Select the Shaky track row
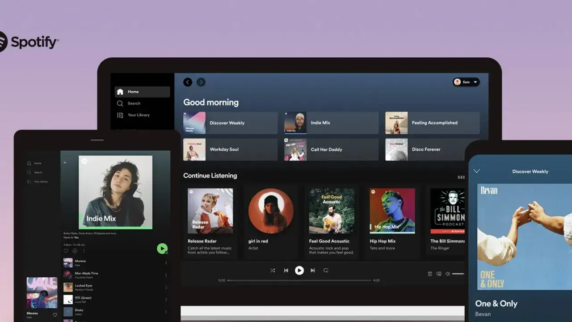 pos(115,312)
